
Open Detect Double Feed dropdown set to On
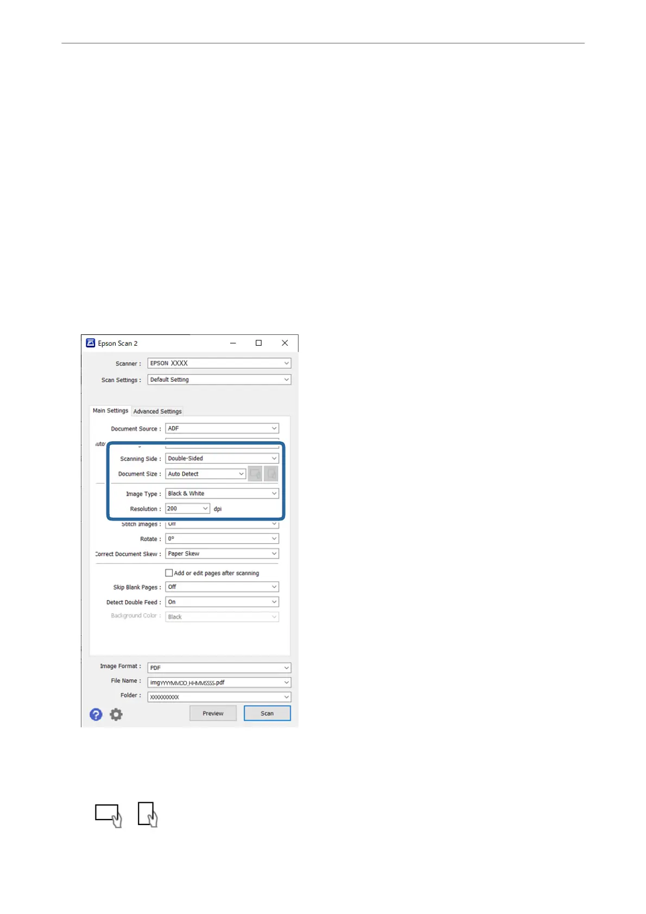coord(222,602)
